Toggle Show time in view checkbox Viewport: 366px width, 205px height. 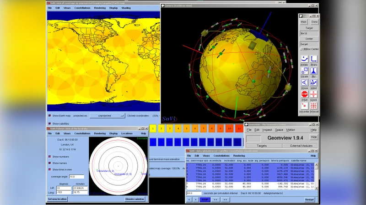point(50,169)
